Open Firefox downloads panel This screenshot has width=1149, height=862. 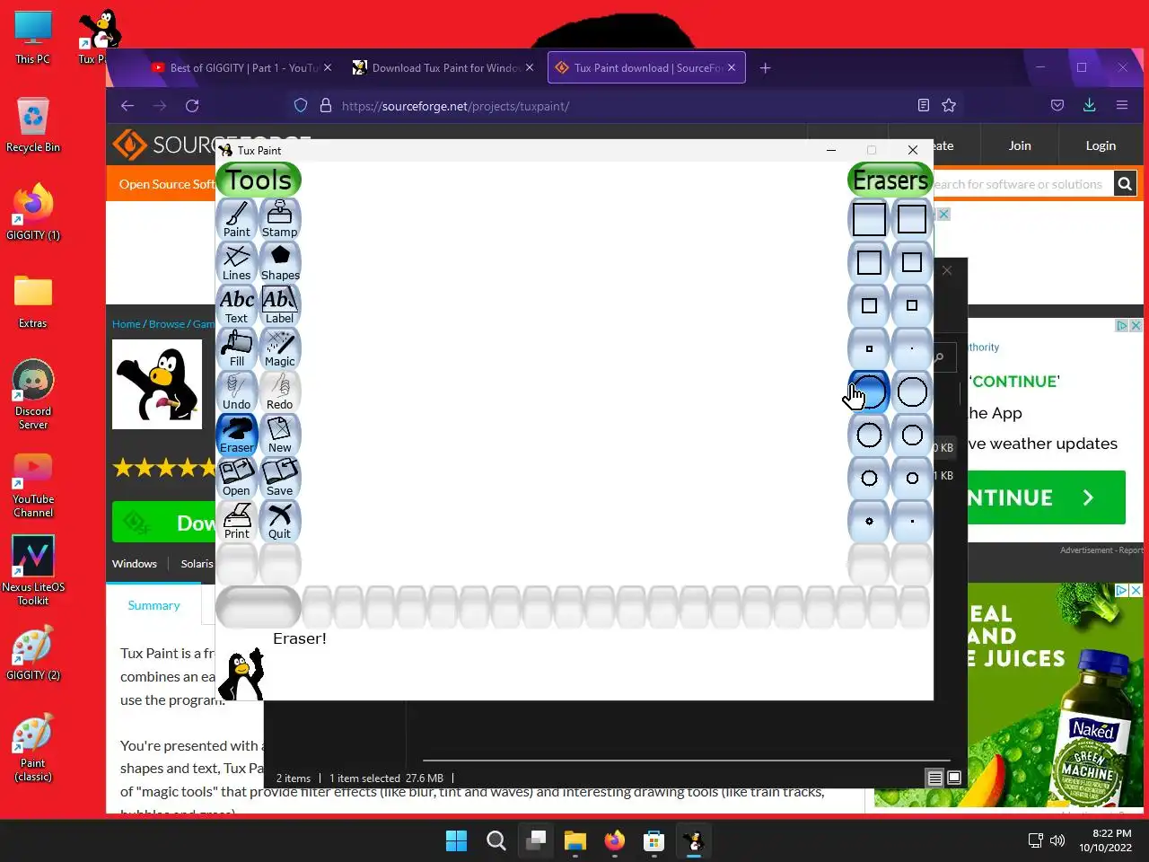pos(1089,106)
